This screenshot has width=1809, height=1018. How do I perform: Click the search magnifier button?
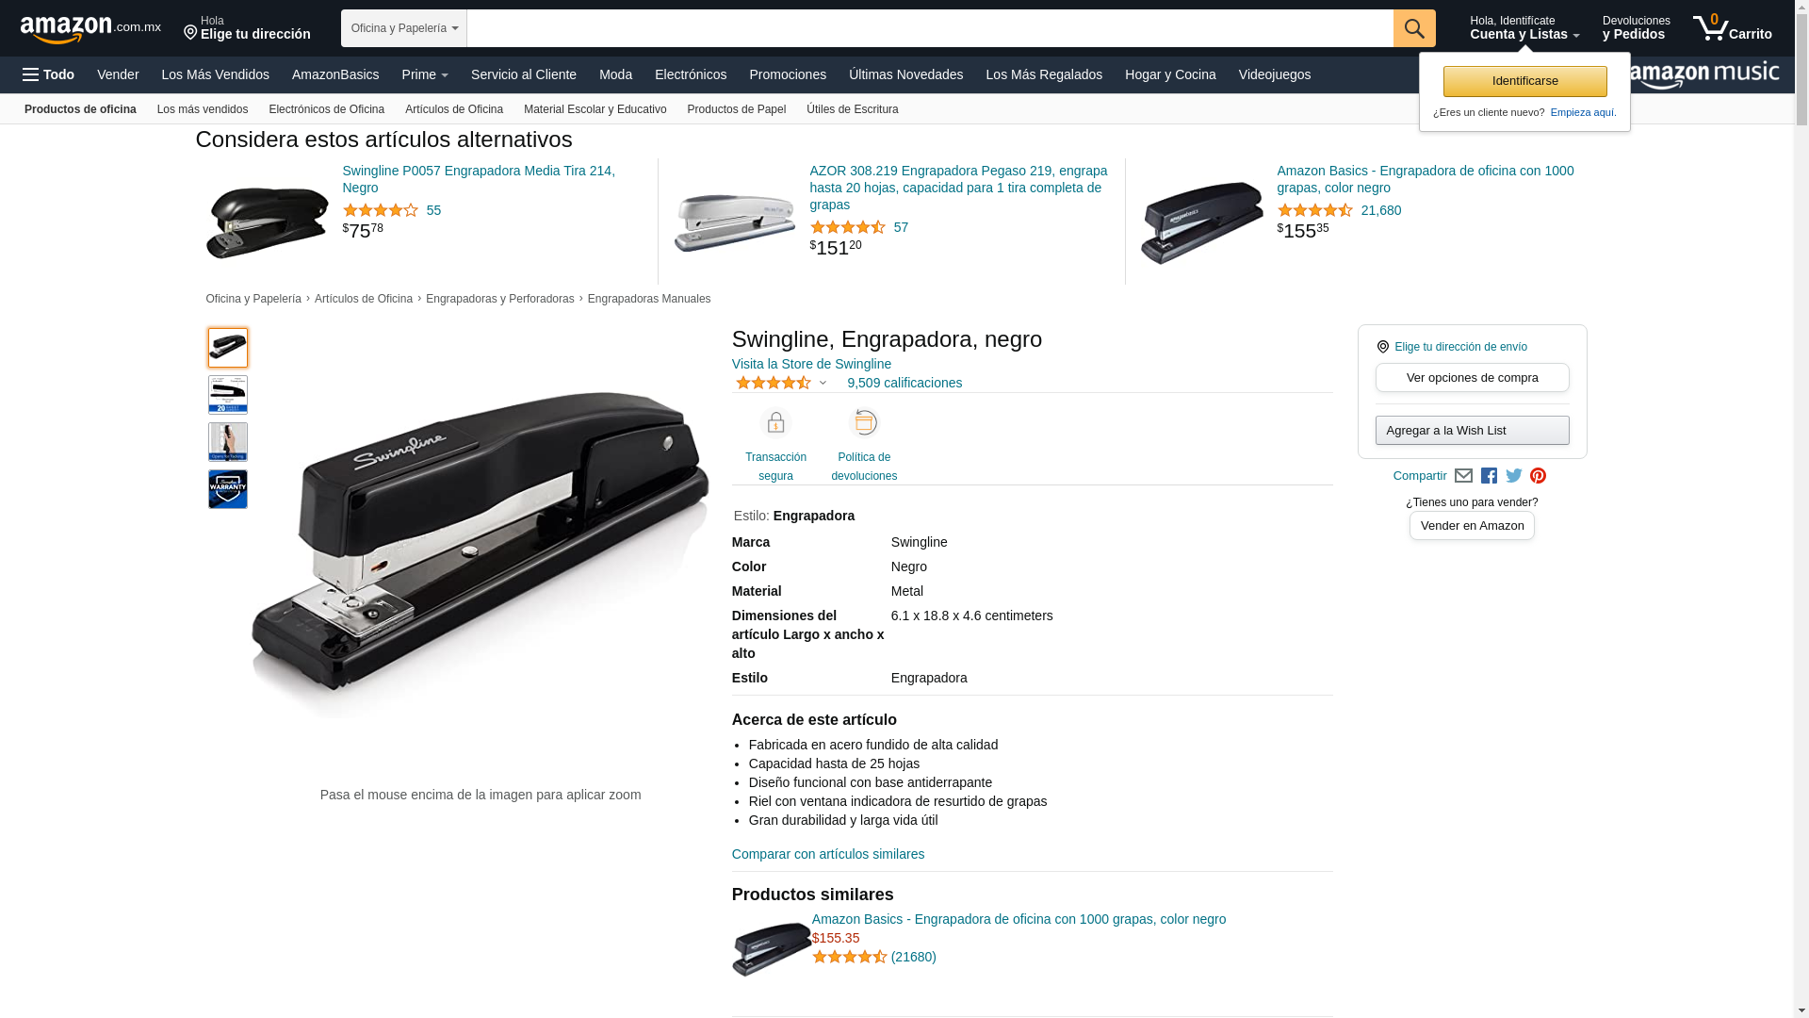click(x=1414, y=28)
